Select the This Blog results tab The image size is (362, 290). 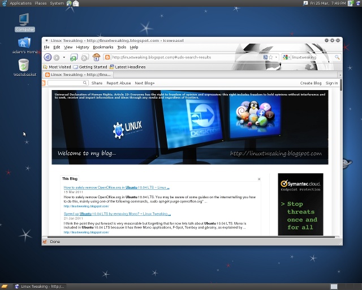[x=70, y=178]
